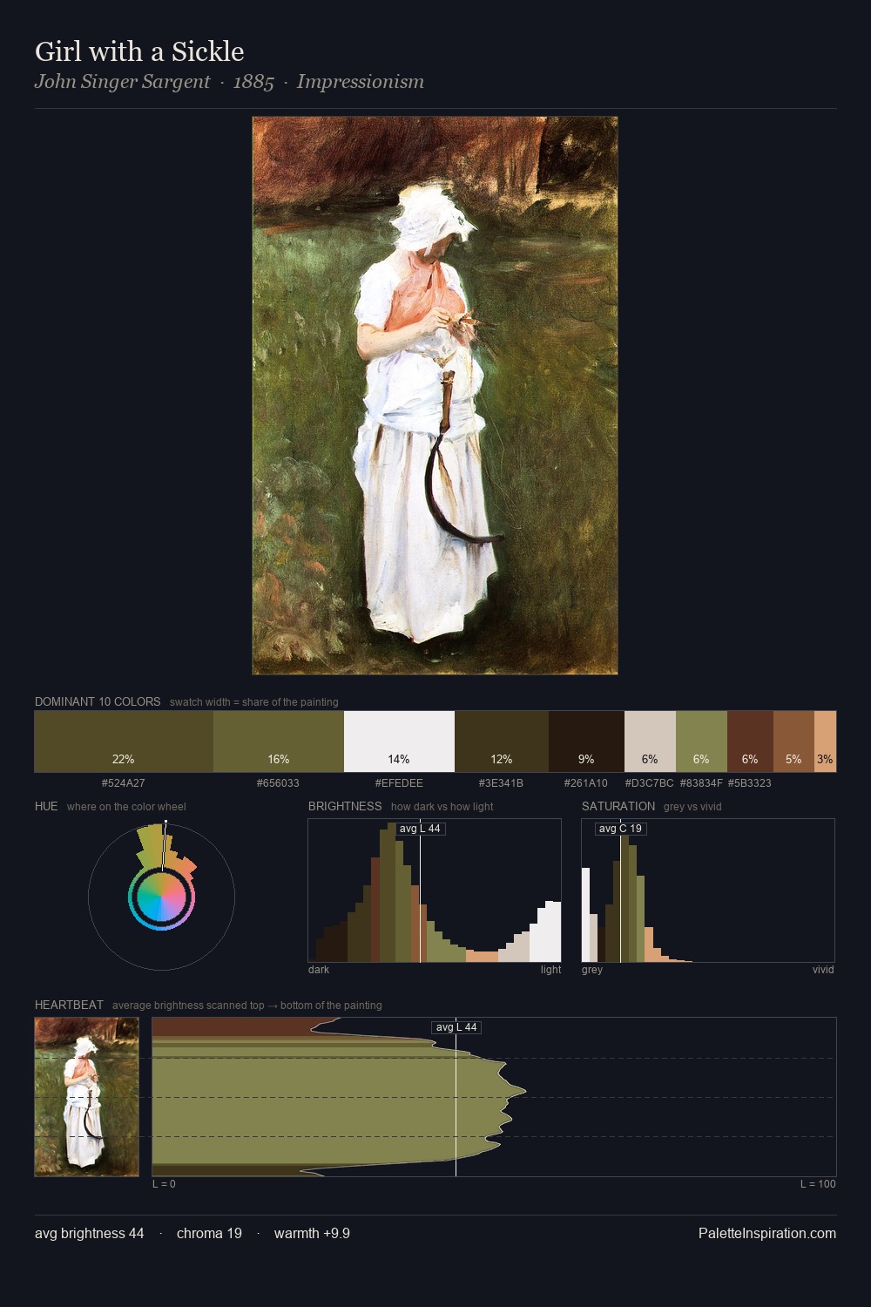Pick the 6% beige swatch #D3C7BC

coord(650,742)
